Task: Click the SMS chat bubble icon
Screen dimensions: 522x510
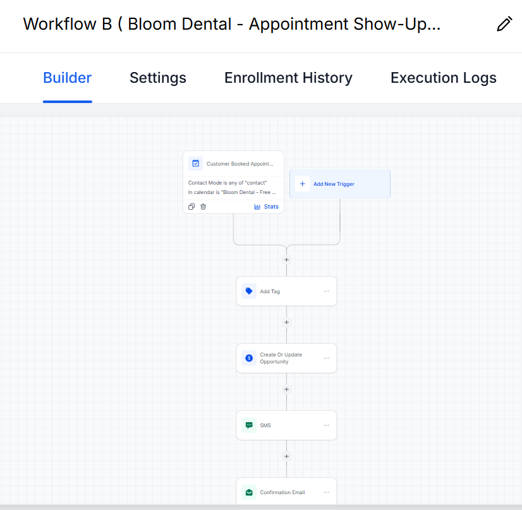Action: (x=249, y=425)
